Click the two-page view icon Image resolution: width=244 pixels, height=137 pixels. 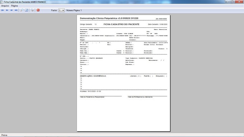point(27,10)
